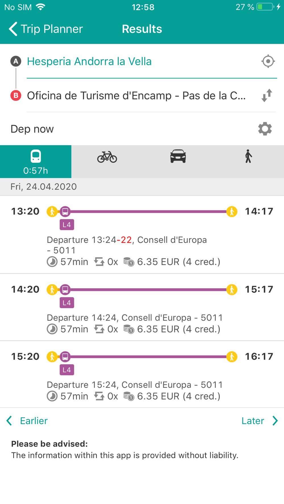
Task: Tap the current location crosshair icon
Action: 268,61
